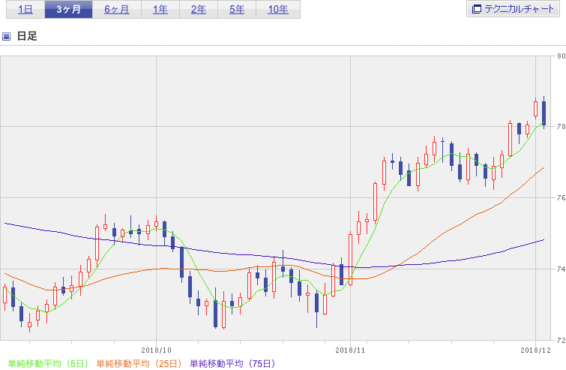
Task: Click the 80 price axis label
Action: [562, 56]
